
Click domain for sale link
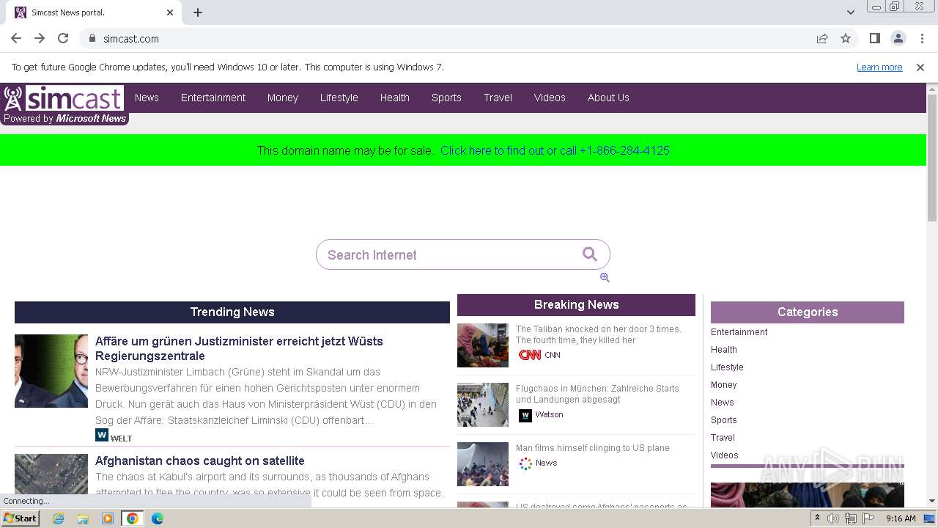pyautogui.click(x=555, y=150)
